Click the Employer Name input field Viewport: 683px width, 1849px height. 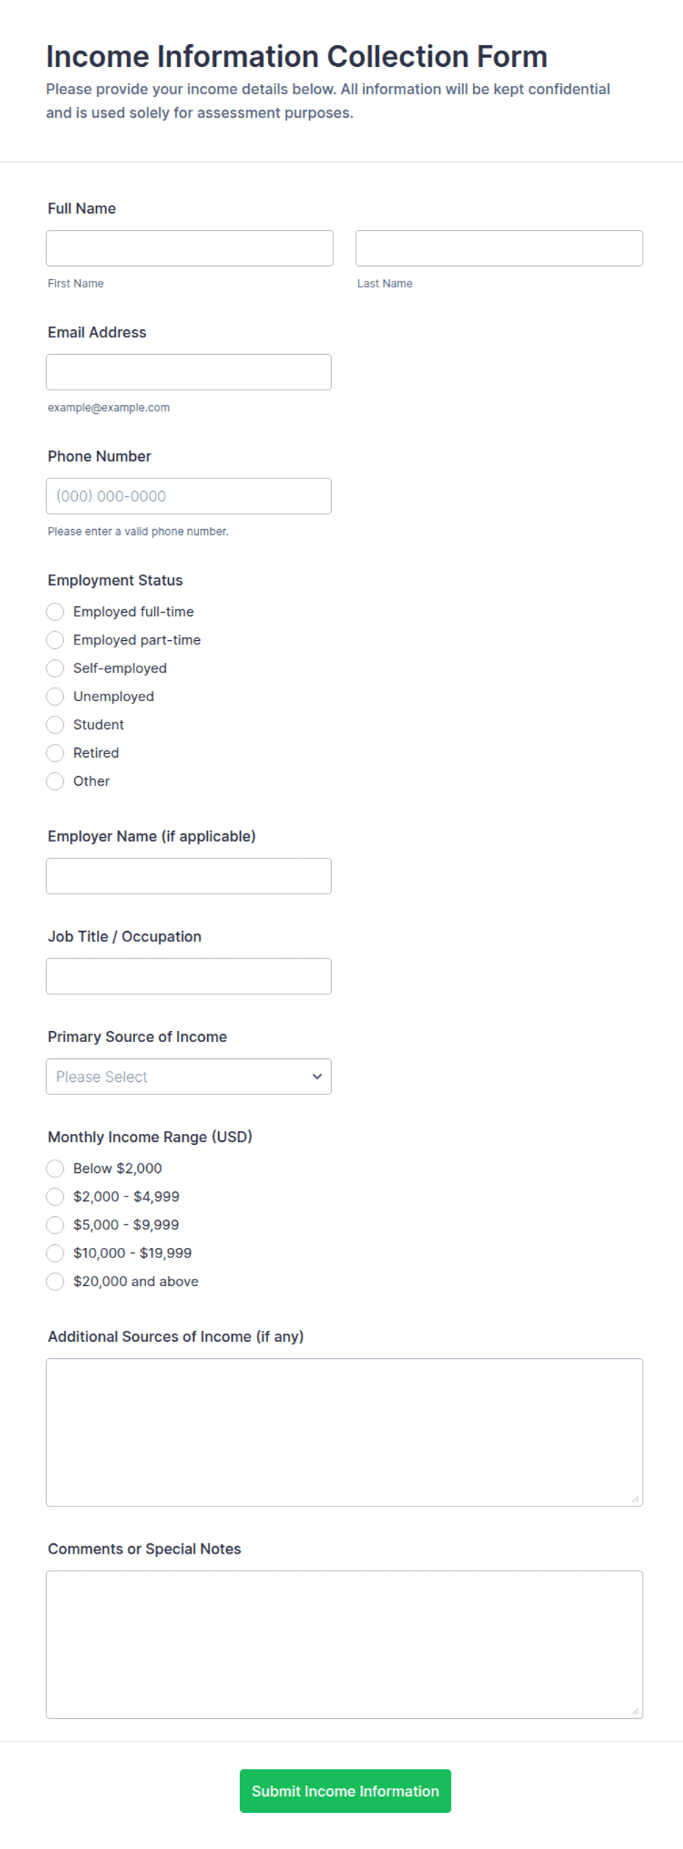click(189, 876)
